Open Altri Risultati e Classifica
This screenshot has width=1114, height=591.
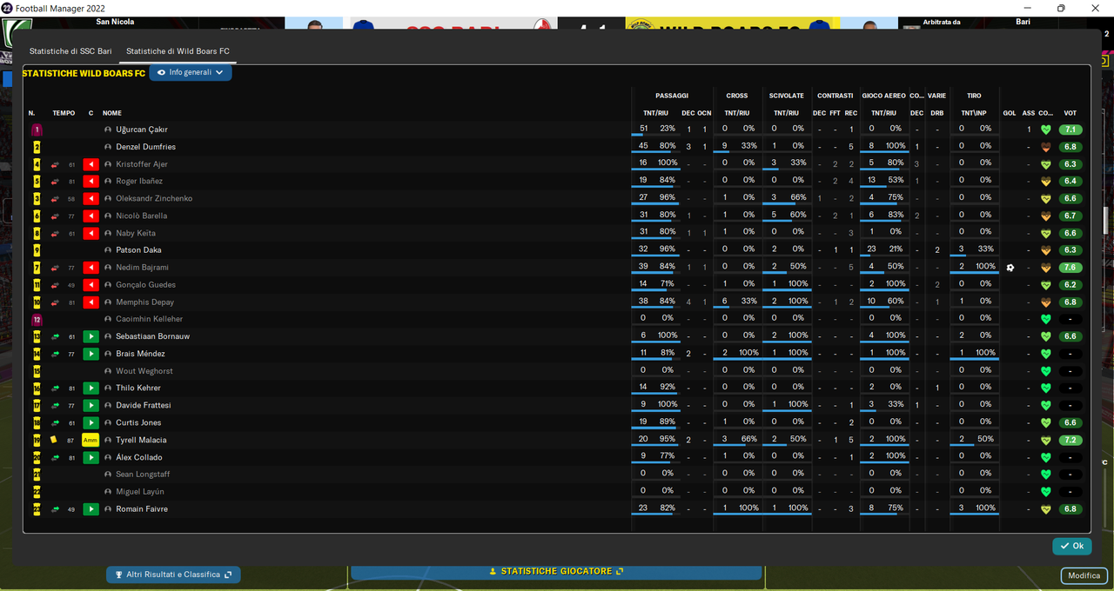173,574
